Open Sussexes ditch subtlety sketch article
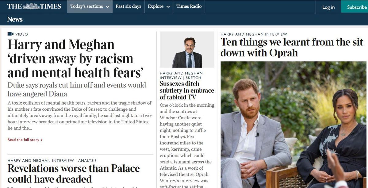 187,90
